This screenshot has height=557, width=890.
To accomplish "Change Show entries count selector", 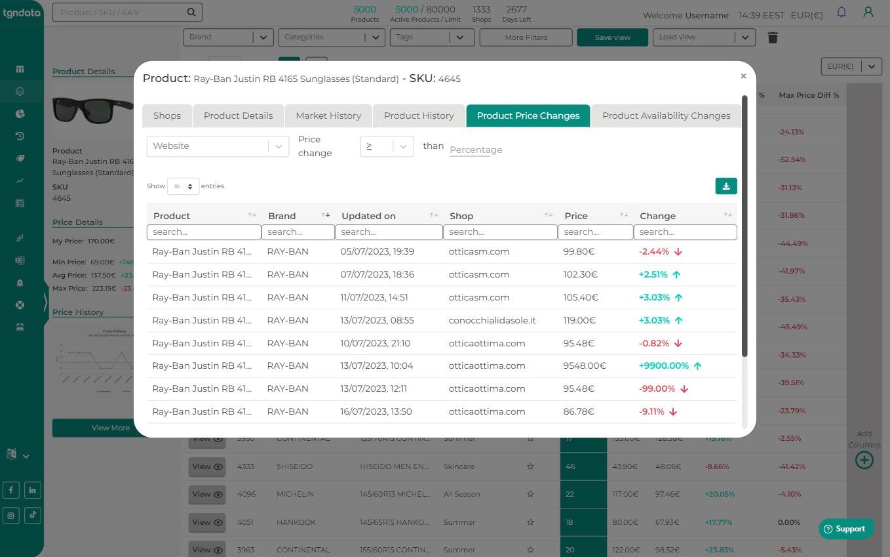I will 184,186.
